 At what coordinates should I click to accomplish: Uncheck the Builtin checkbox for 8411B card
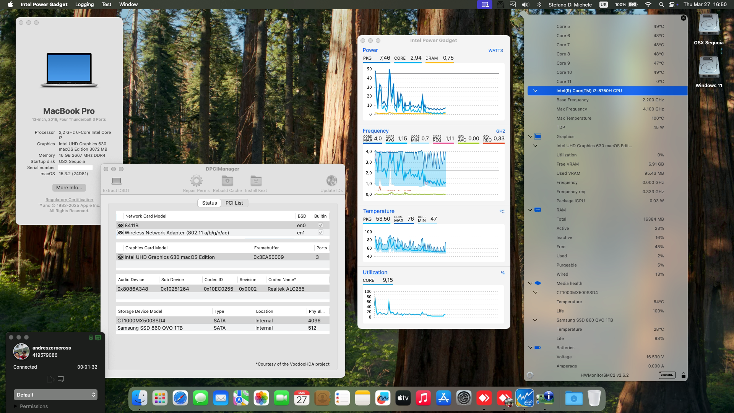(320, 225)
